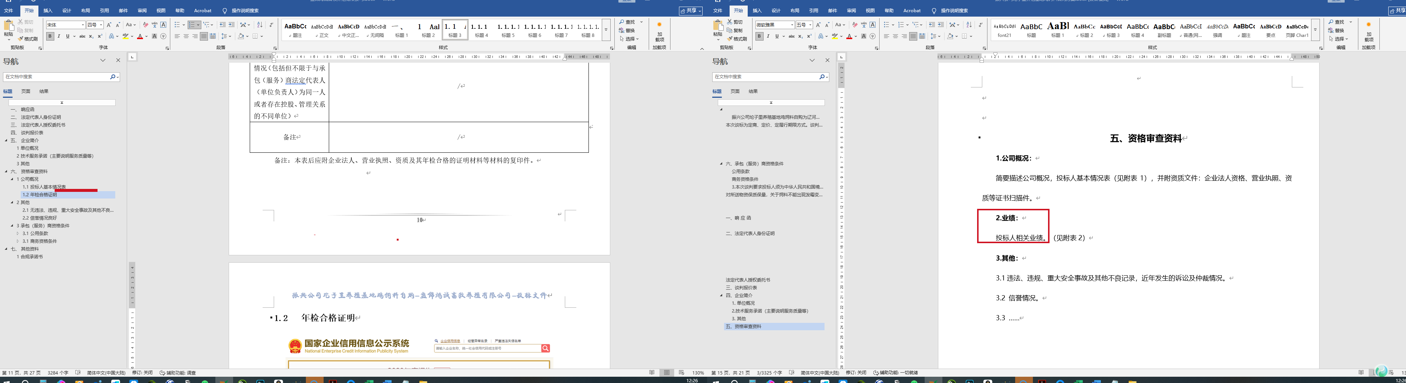
Task: Click the copy (复制) icon in right window
Action: 735,30
